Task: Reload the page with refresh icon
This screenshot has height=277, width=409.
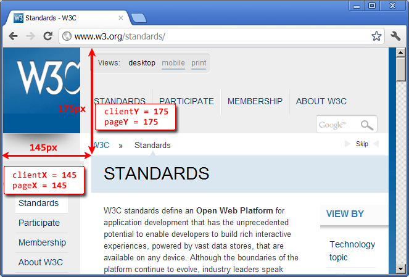Action: pyautogui.click(x=48, y=36)
